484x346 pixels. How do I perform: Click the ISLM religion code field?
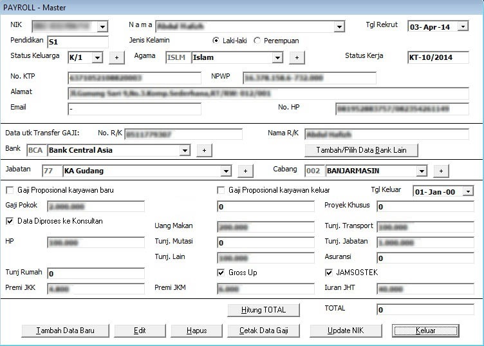pos(178,57)
